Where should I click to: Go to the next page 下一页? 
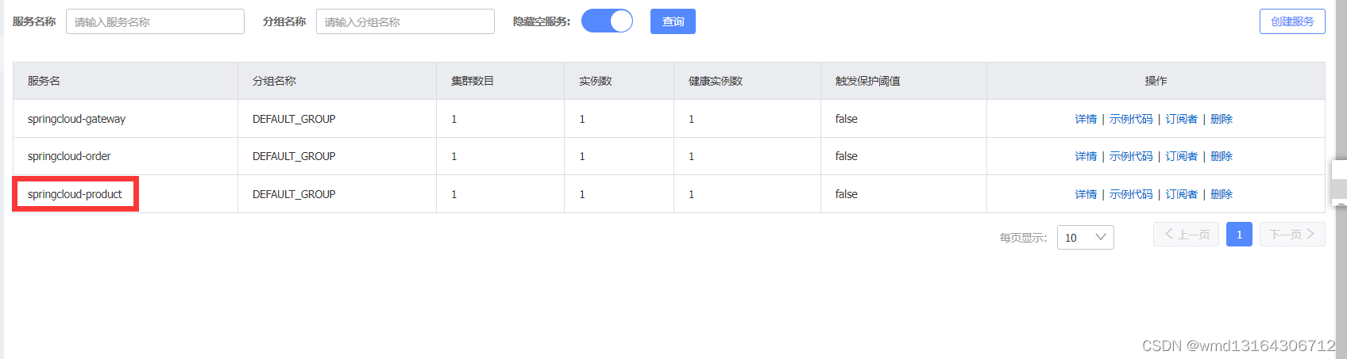click(1291, 235)
